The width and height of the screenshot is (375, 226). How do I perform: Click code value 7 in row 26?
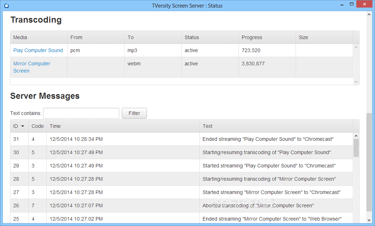33,206
